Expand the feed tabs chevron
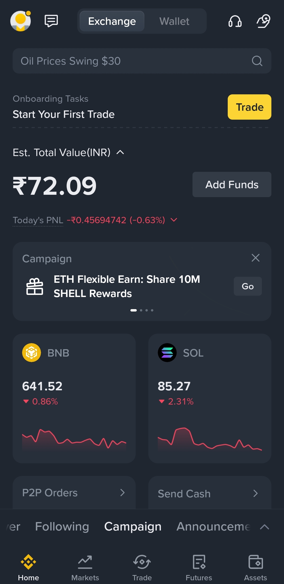The width and height of the screenshot is (284, 584). click(x=265, y=527)
